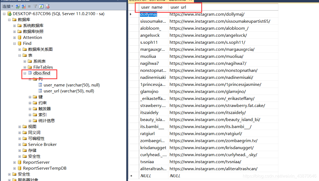Click the 安全性 folder icon under Find
This screenshot has width=319, height=181.
coord(25,156)
